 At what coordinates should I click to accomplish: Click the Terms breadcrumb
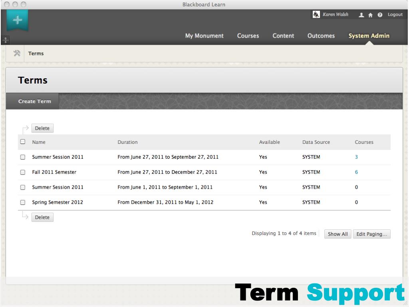[36, 53]
